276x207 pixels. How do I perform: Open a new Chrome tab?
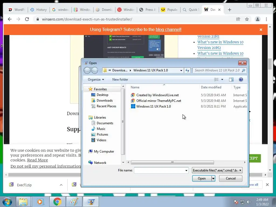tap(230, 10)
